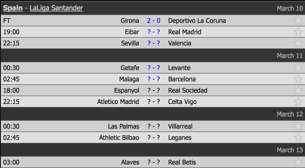This screenshot has height=168, width=305.
Task: Favorite the Las Palmas vs Villarreal match
Action: point(298,126)
